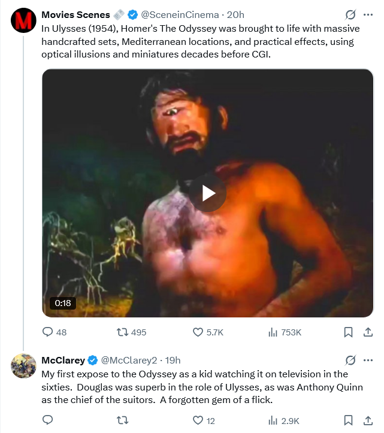Open the Movies Scenes display name
Viewport: 384px width, 433px height.
coord(75,14)
